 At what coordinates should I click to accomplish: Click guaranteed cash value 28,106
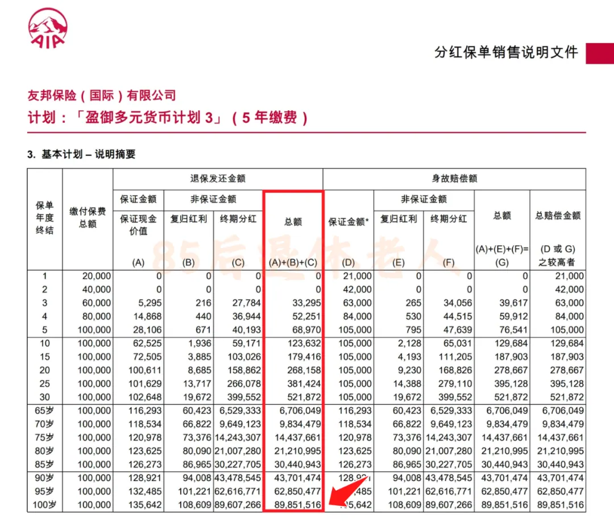click(147, 330)
